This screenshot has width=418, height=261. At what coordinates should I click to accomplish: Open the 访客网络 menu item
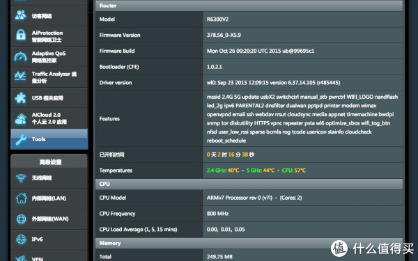coord(49,16)
